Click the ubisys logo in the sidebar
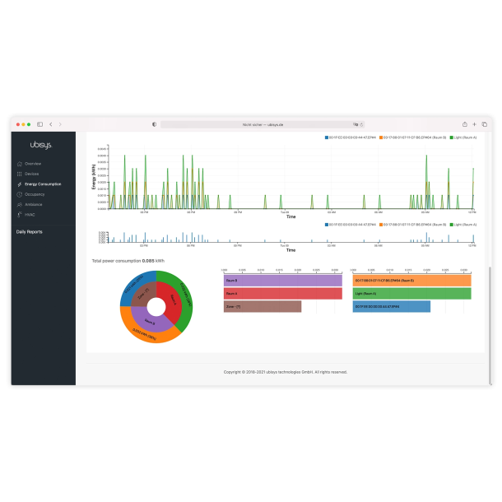Screen dimensions: 502x502 (42, 146)
